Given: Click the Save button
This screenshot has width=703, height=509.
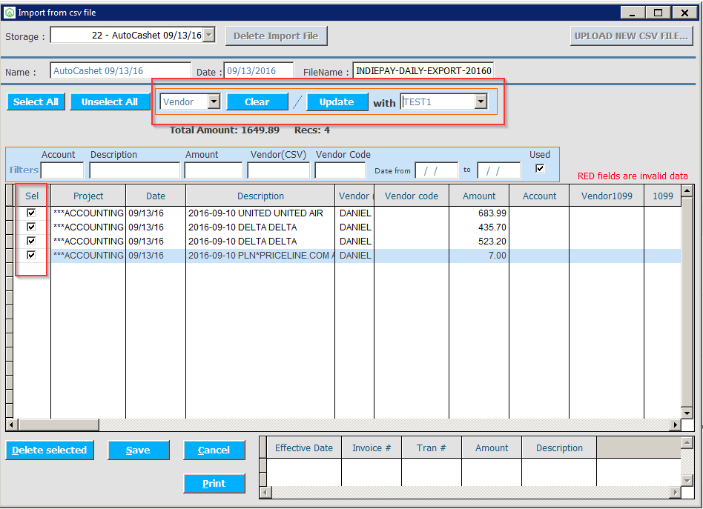Looking at the screenshot, I should tap(138, 450).
